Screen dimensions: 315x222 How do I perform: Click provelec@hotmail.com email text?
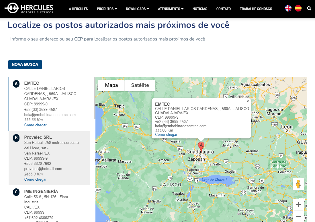coord(43,169)
